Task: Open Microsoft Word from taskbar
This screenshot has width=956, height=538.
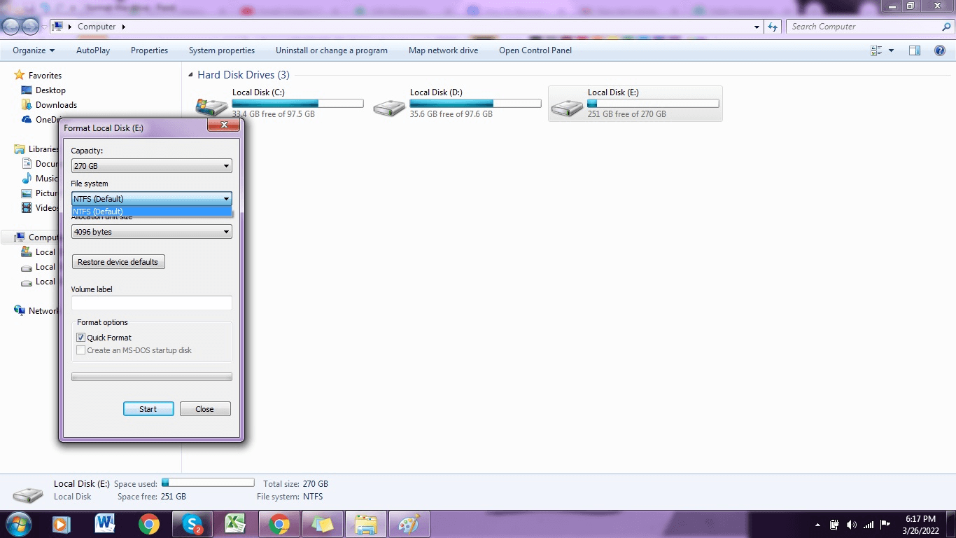Action: [105, 524]
